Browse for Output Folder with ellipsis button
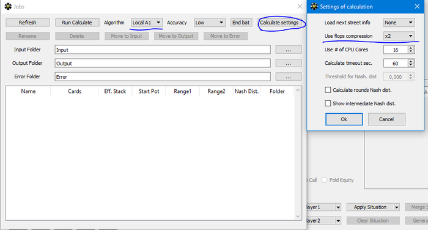The image size is (428, 230). (x=289, y=63)
